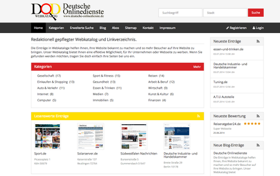Open the Immobilien (5) category

click(103, 100)
